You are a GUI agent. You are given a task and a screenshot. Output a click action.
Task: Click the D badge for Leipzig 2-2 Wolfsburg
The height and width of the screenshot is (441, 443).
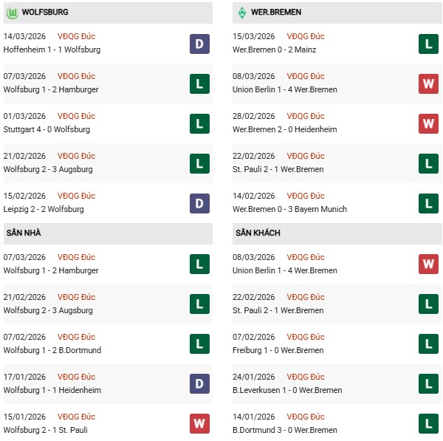point(199,203)
